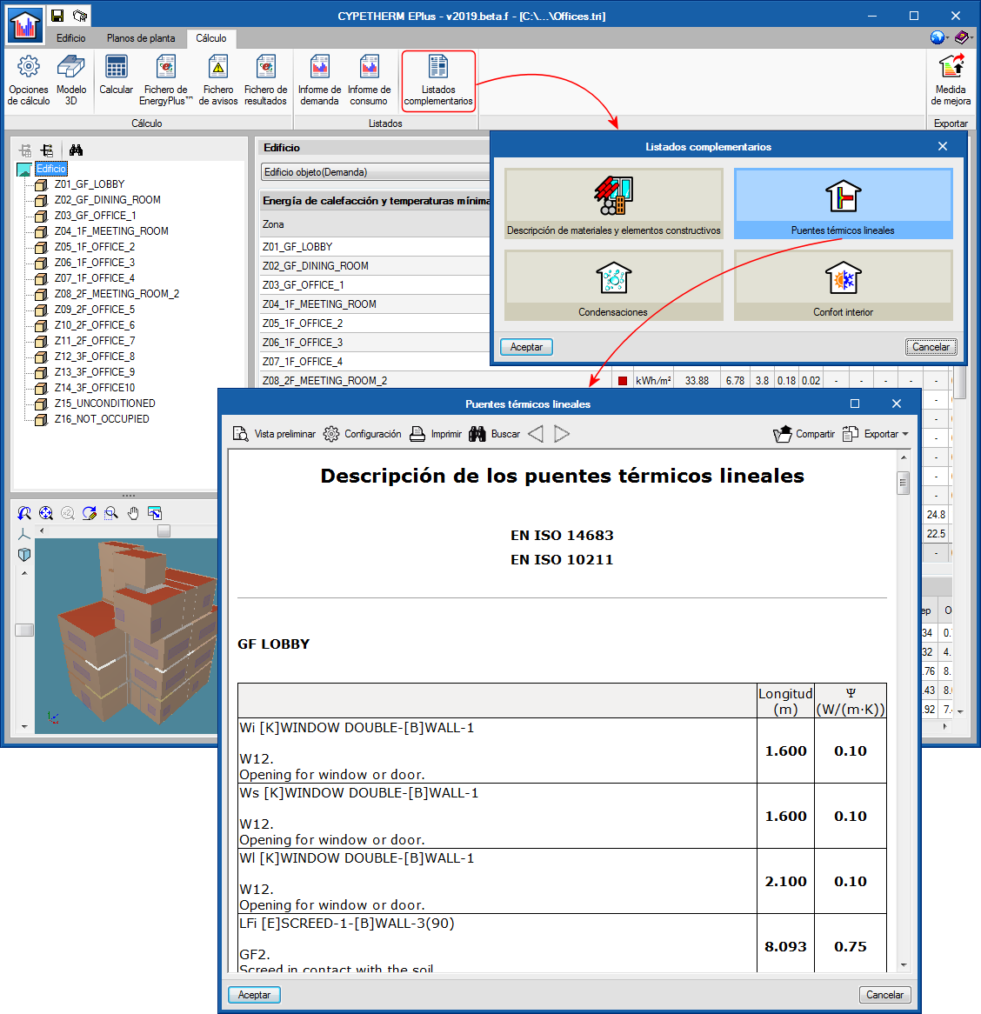Viewport: 981px width, 1014px height.
Task: Choose the Puentes térmicos lineales listing option
Action: tap(844, 203)
